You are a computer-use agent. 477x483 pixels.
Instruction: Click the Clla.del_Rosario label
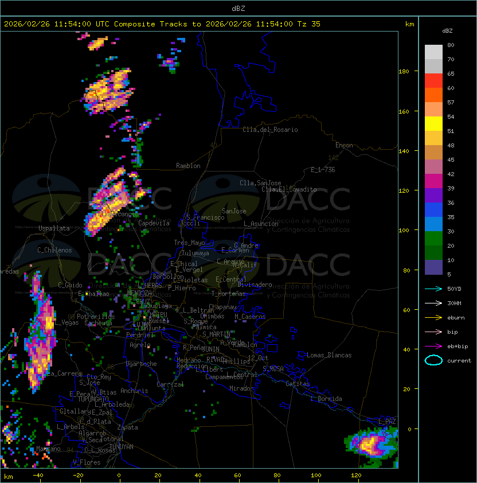(270, 130)
